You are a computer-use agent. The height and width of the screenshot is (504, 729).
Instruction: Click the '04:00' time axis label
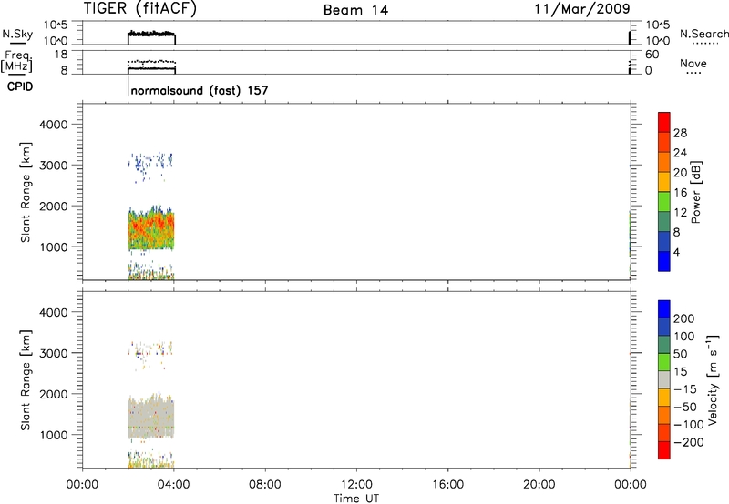coord(174,485)
